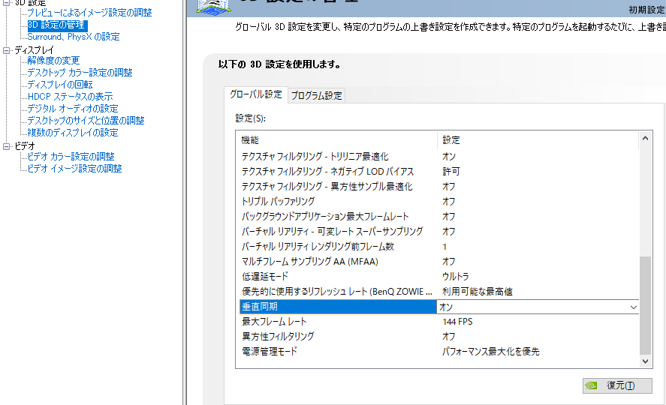666x405 pixels.
Task: Open ディスプレイの回転 page
Action: pos(60,85)
